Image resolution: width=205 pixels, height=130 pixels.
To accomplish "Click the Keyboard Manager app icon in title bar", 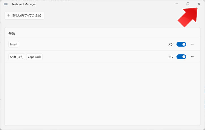I will (6, 4).
